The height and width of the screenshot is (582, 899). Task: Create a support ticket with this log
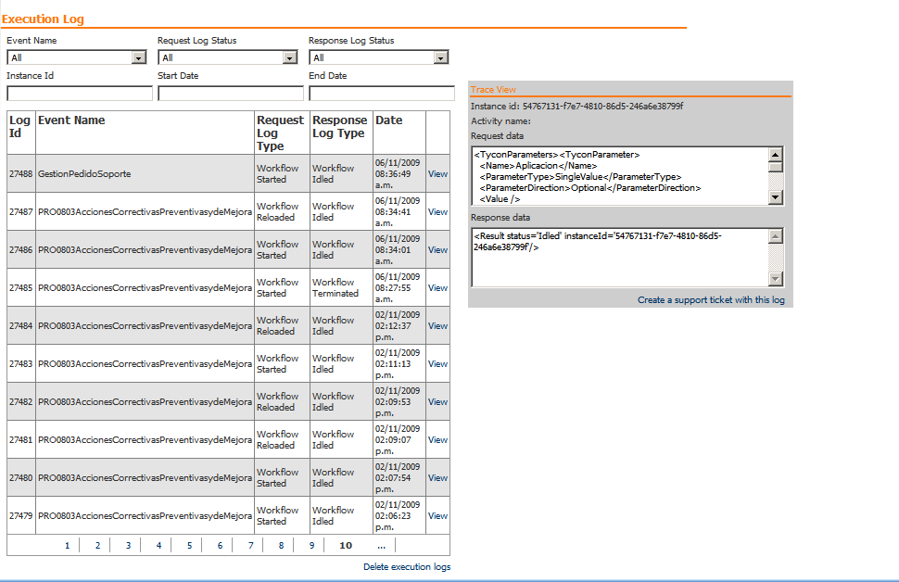click(x=711, y=300)
